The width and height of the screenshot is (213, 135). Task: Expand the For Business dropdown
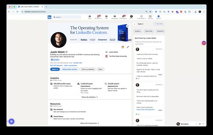pyautogui.click(x=141, y=17)
